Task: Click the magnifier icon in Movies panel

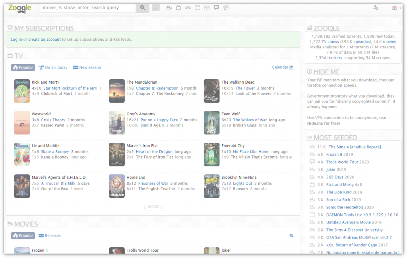Action: [291, 235]
